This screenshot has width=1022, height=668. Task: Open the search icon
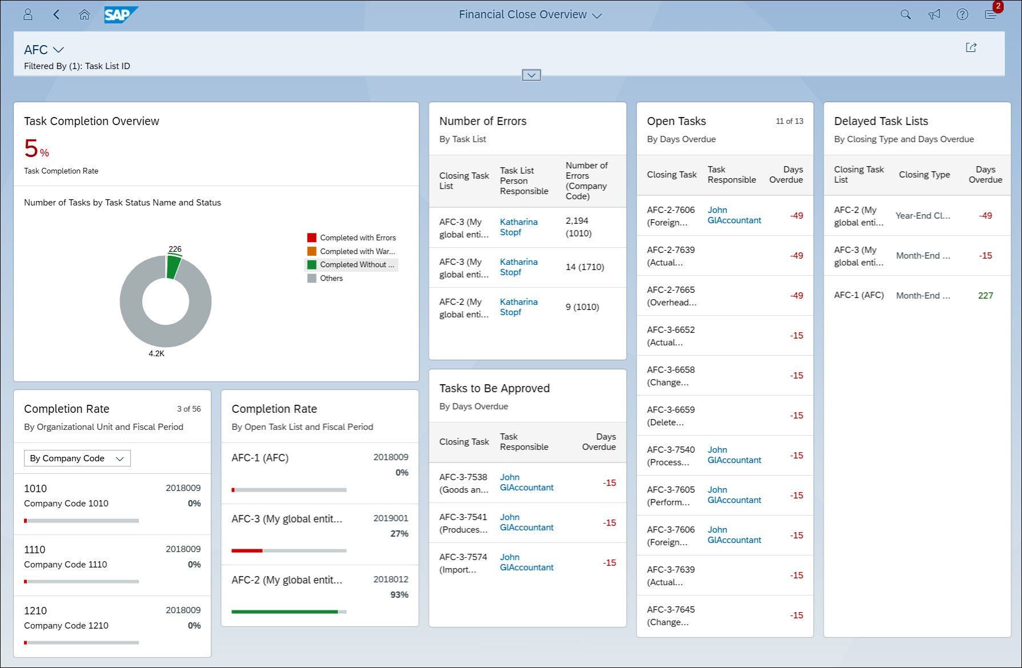click(x=905, y=14)
